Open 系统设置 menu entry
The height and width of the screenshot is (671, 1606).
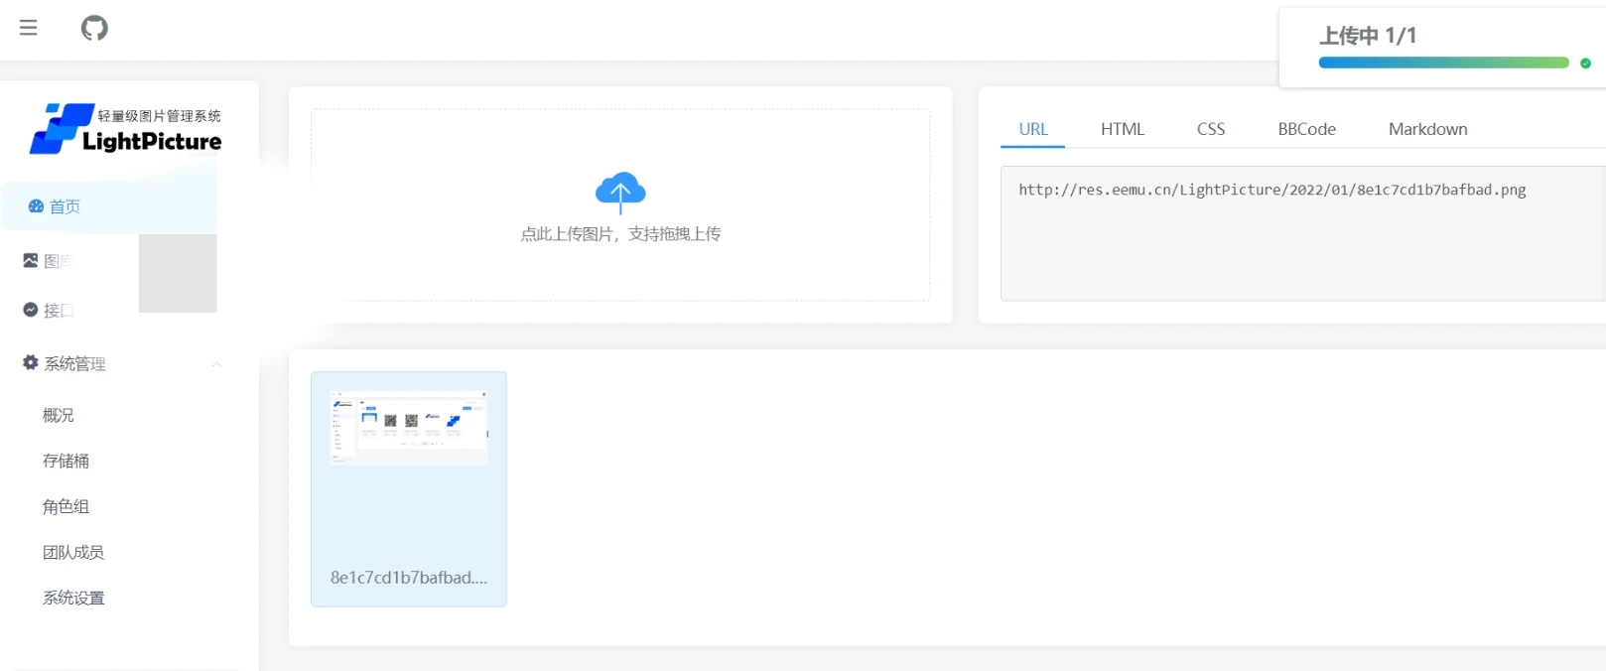[73, 598]
